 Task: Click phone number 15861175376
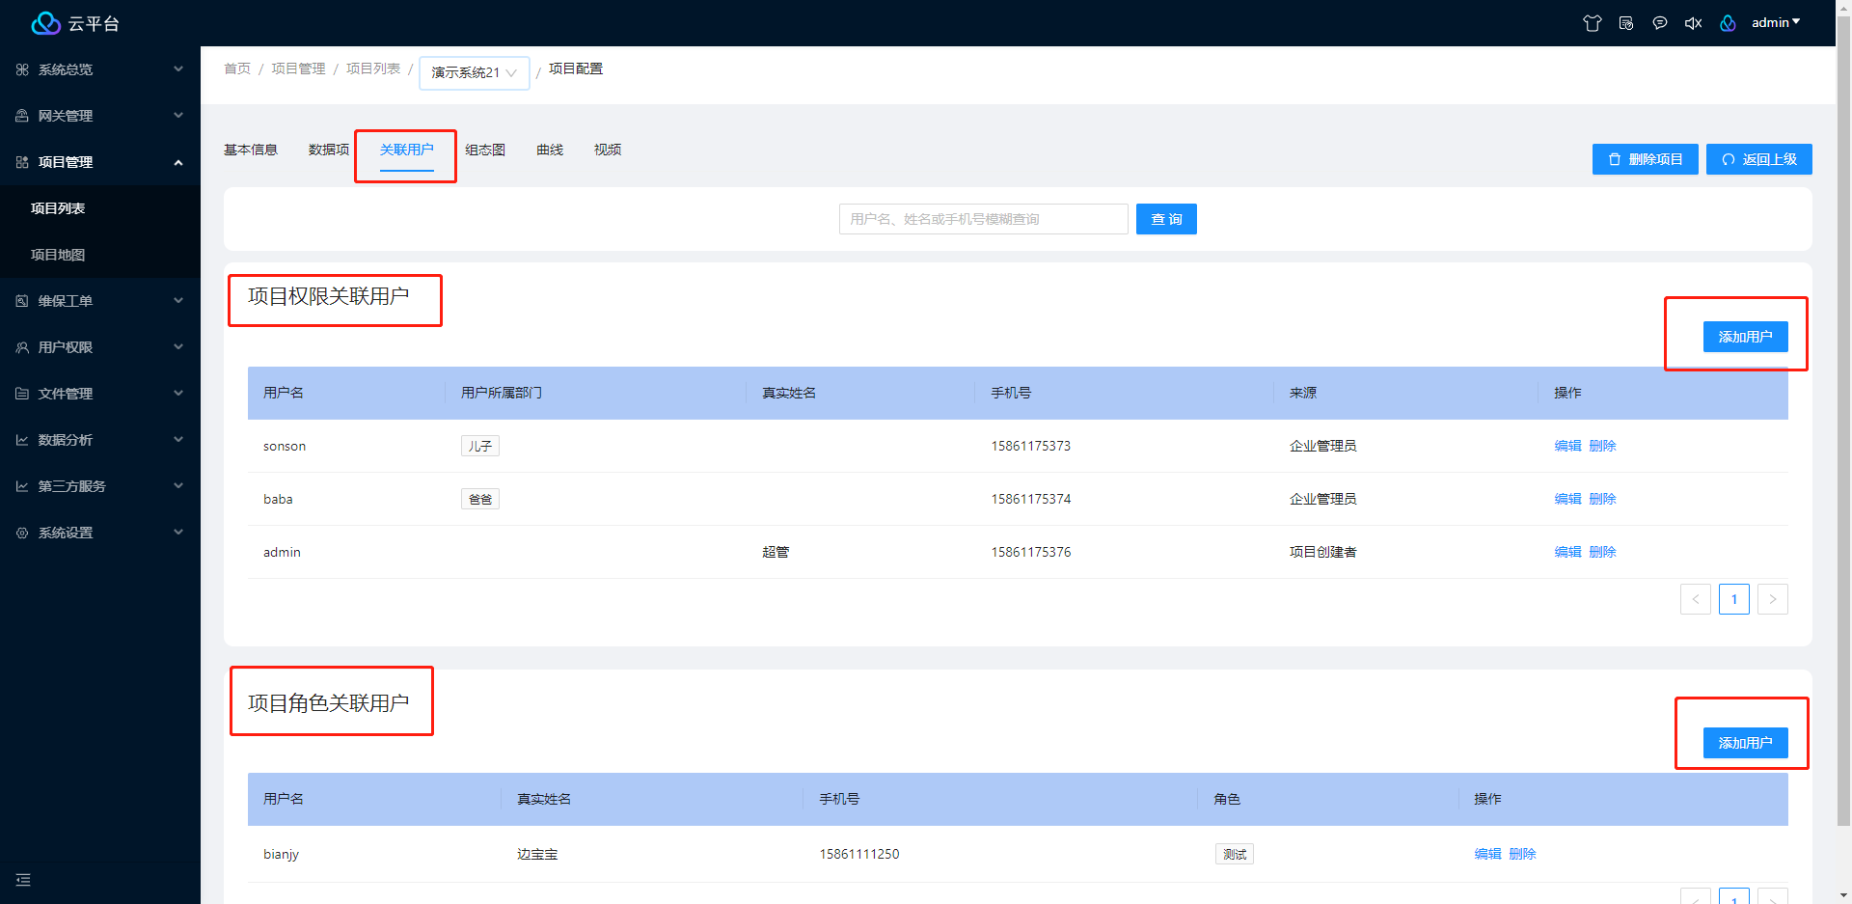click(x=1031, y=552)
